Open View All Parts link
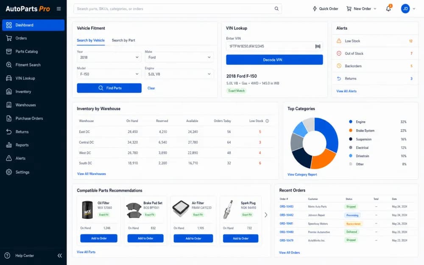Viewport: 424px width, 265px height. [x=86, y=252]
